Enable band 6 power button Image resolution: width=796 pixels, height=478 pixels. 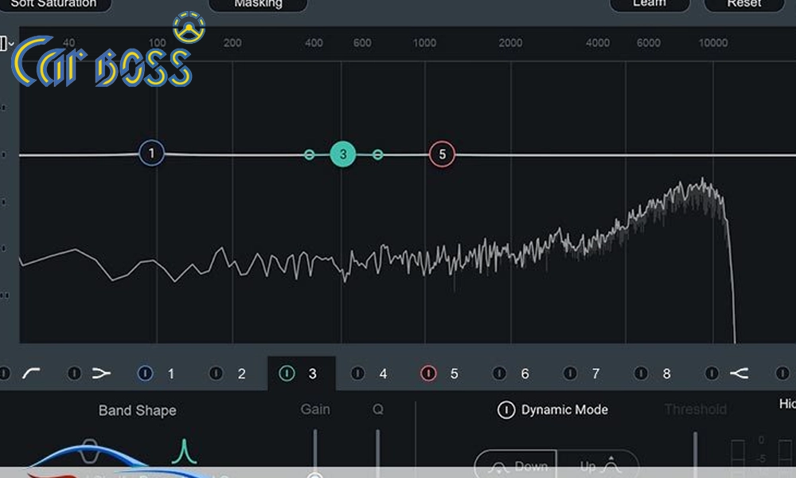point(499,374)
